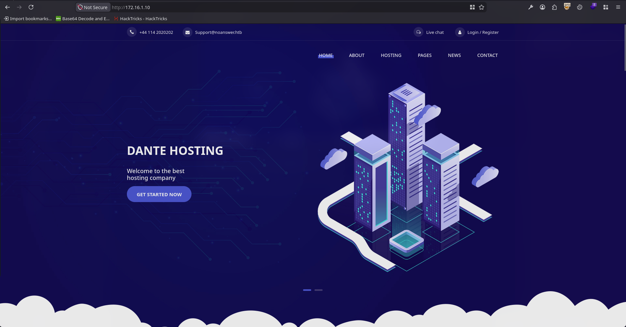Viewport: 626px width, 327px height.
Task: Open the purple extension with badge 8
Action: click(593, 7)
